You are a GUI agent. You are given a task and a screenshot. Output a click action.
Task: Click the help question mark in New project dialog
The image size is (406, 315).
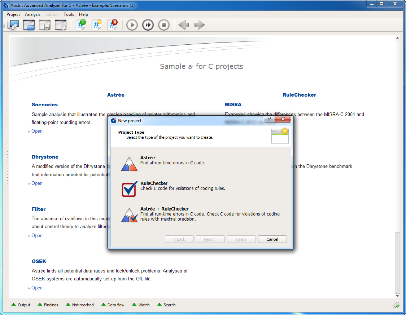tap(269, 119)
